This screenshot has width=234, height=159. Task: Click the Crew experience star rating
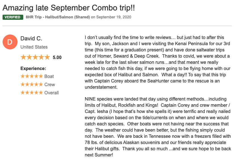(32, 84)
